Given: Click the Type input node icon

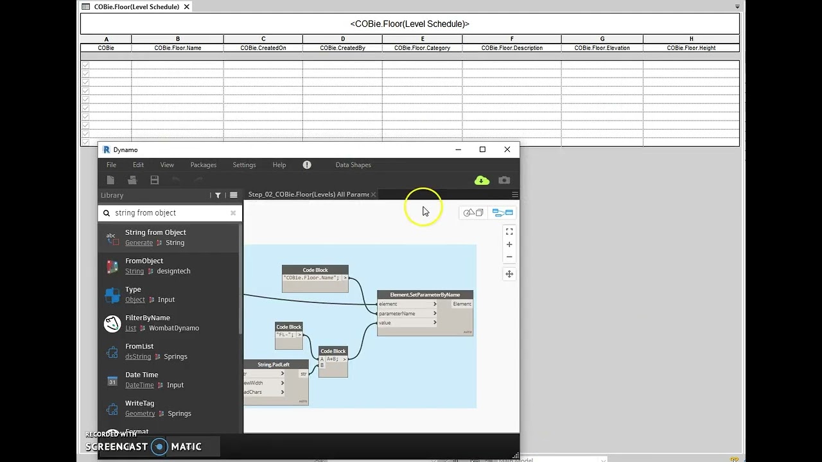Looking at the screenshot, I should point(112,295).
